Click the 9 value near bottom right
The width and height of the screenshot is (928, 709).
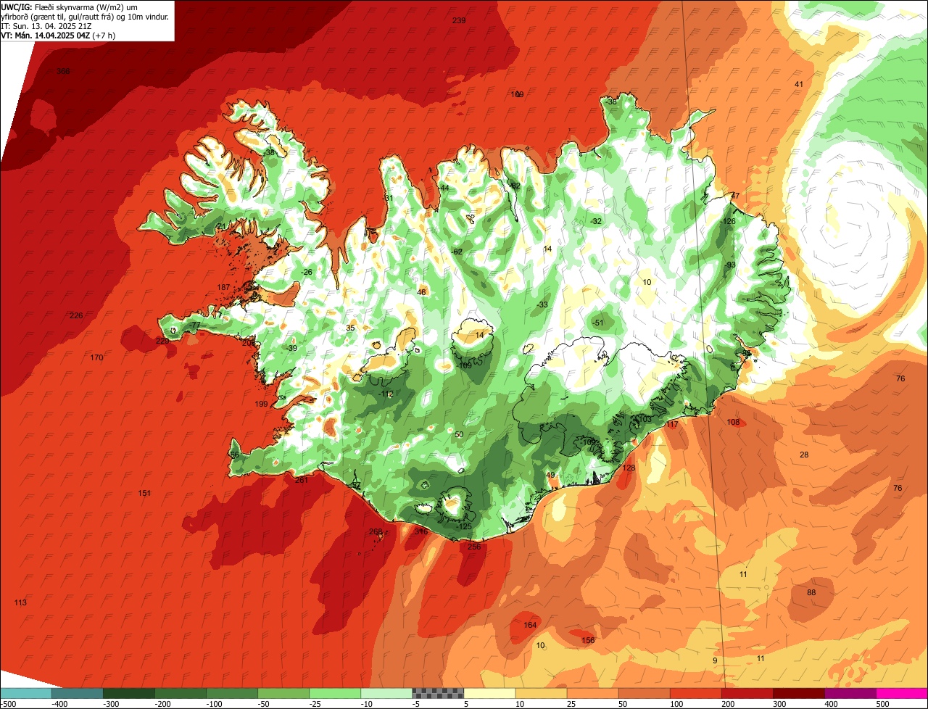coord(715,660)
